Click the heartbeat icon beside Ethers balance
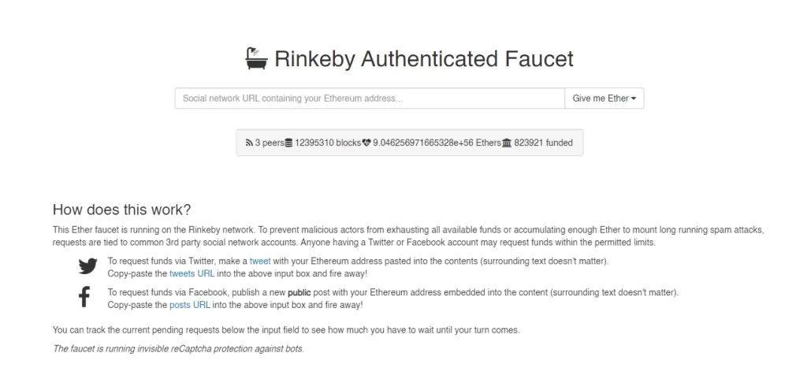This screenshot has height=390, width=807. 366,143
